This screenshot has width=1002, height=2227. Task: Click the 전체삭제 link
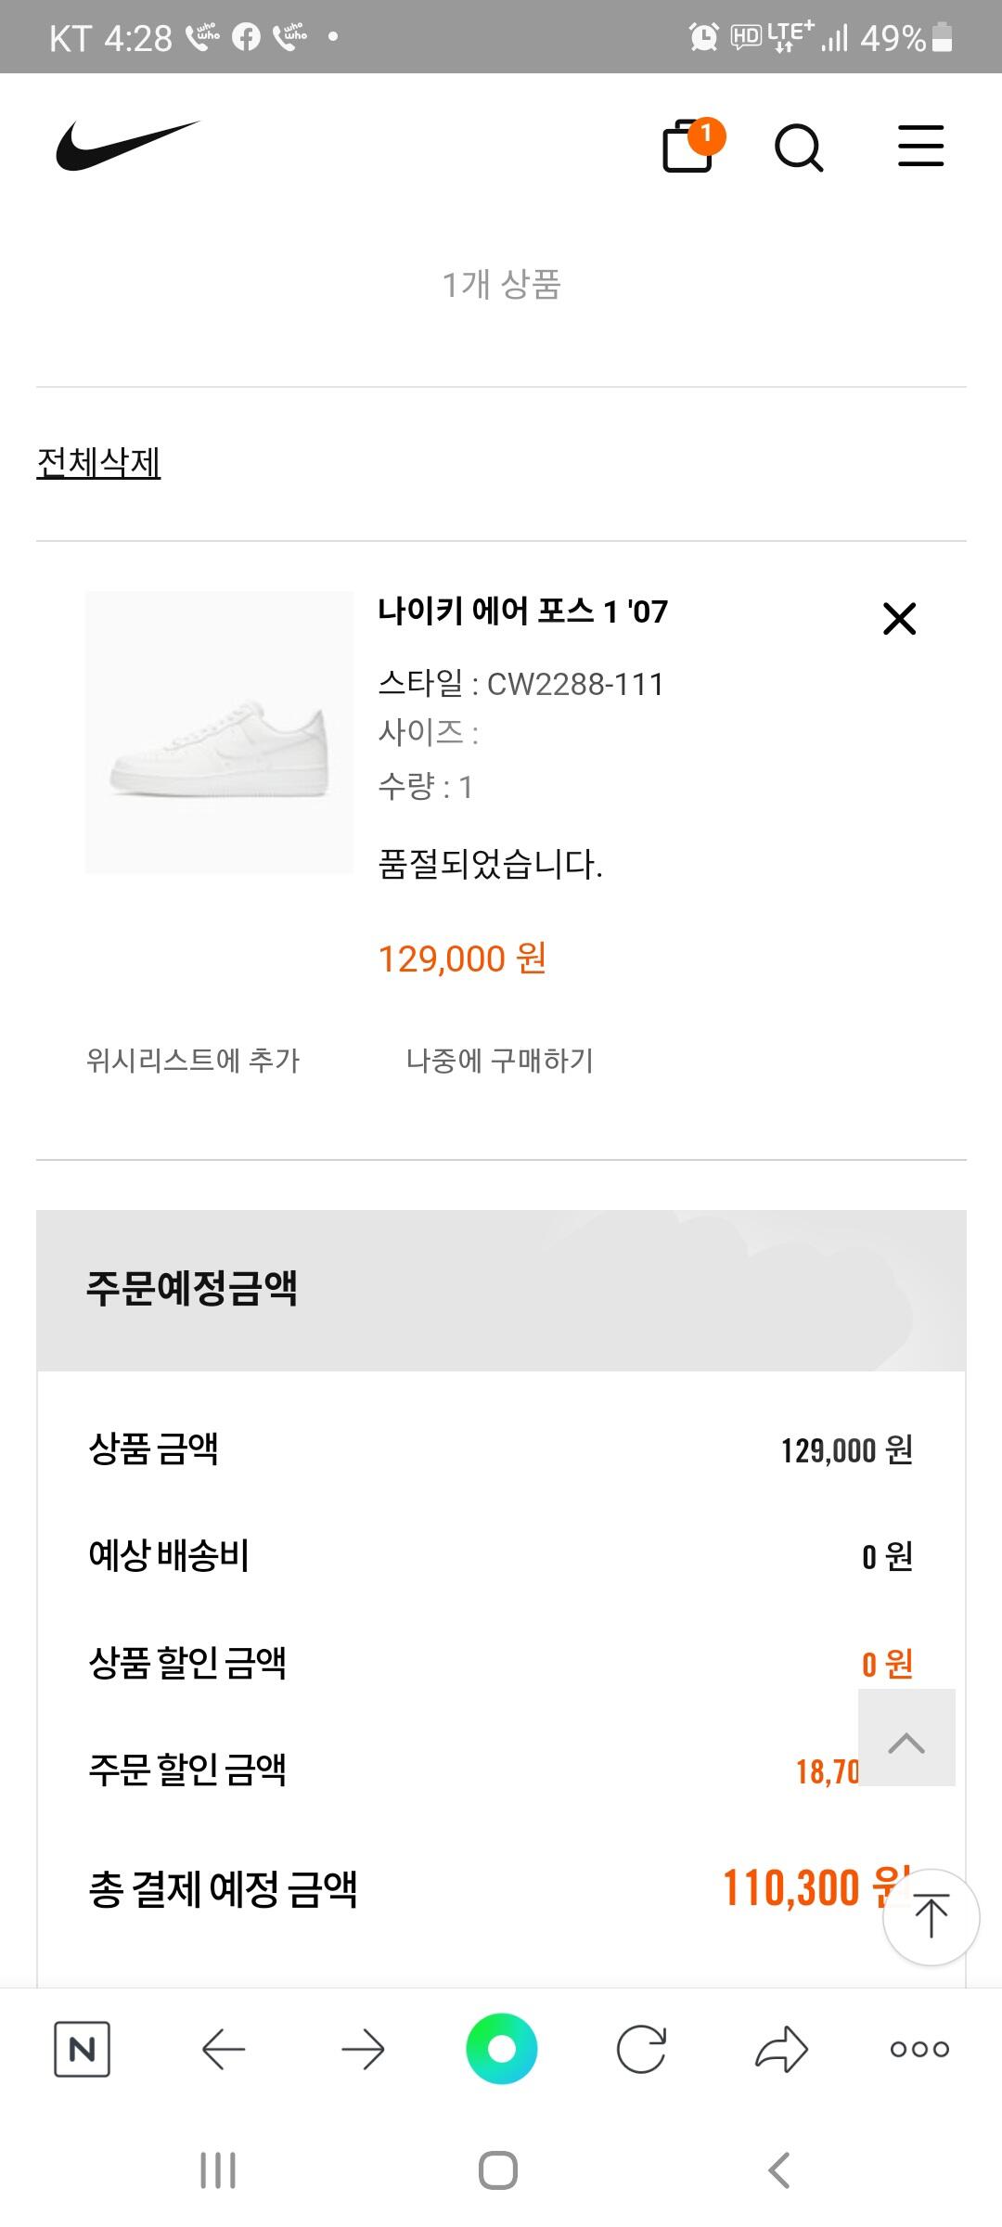pyautogui.click(x=98, y=462)
